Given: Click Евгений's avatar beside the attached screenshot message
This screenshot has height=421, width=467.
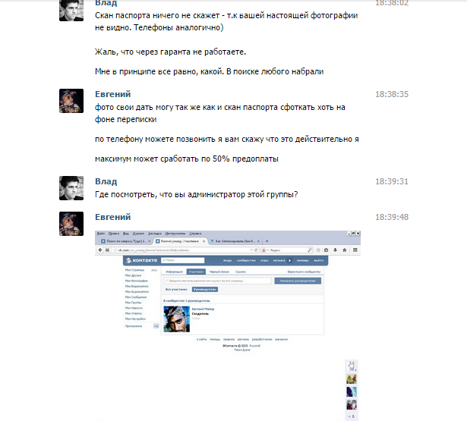Looking at the screenshot, I should (x=71, y=224).
